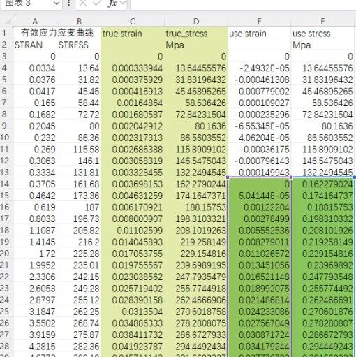Click the three-dot name box divider handle
This screenshot has height=357, width=356.
tap(68, 3)
